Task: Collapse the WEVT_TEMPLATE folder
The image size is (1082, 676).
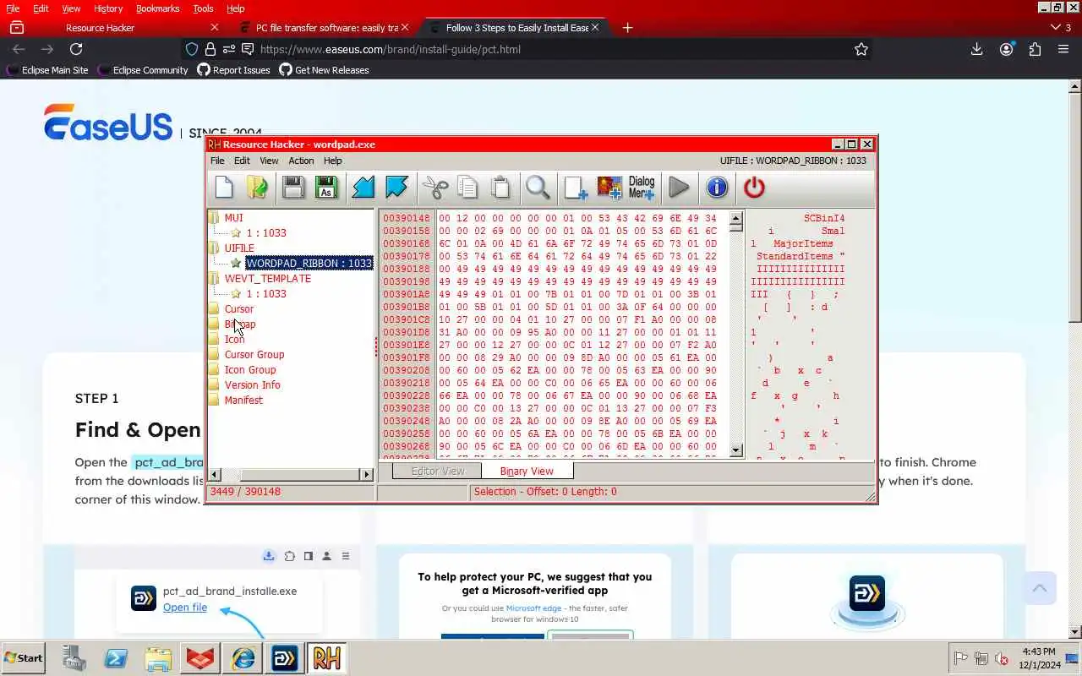Action: click(214, 279)
